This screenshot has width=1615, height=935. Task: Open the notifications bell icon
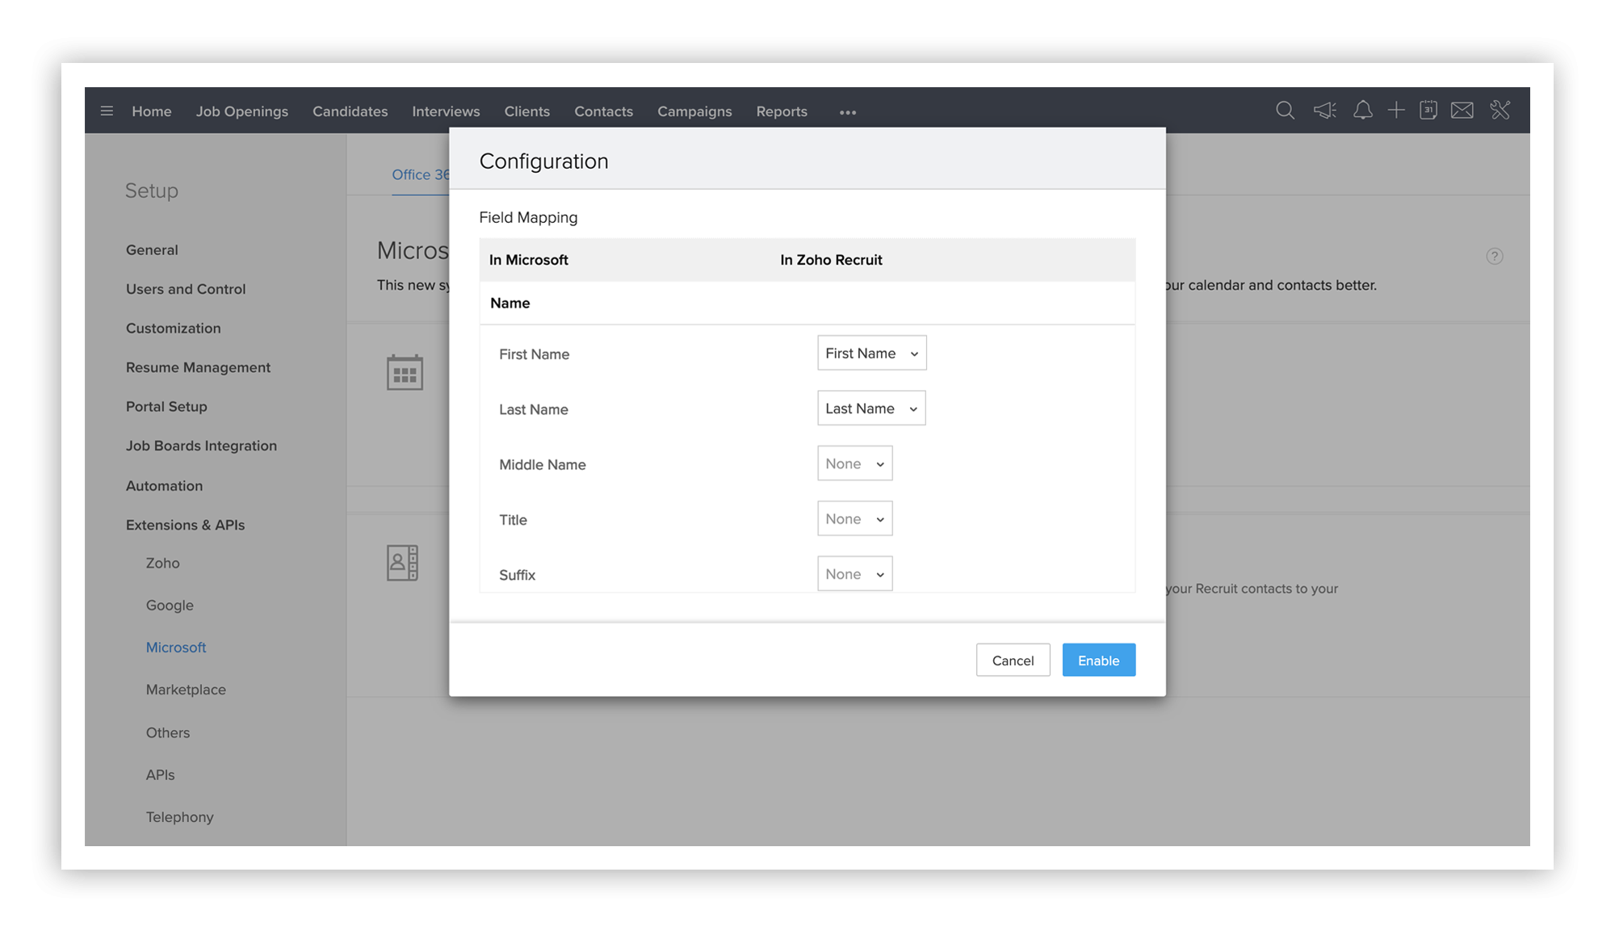1363,111
